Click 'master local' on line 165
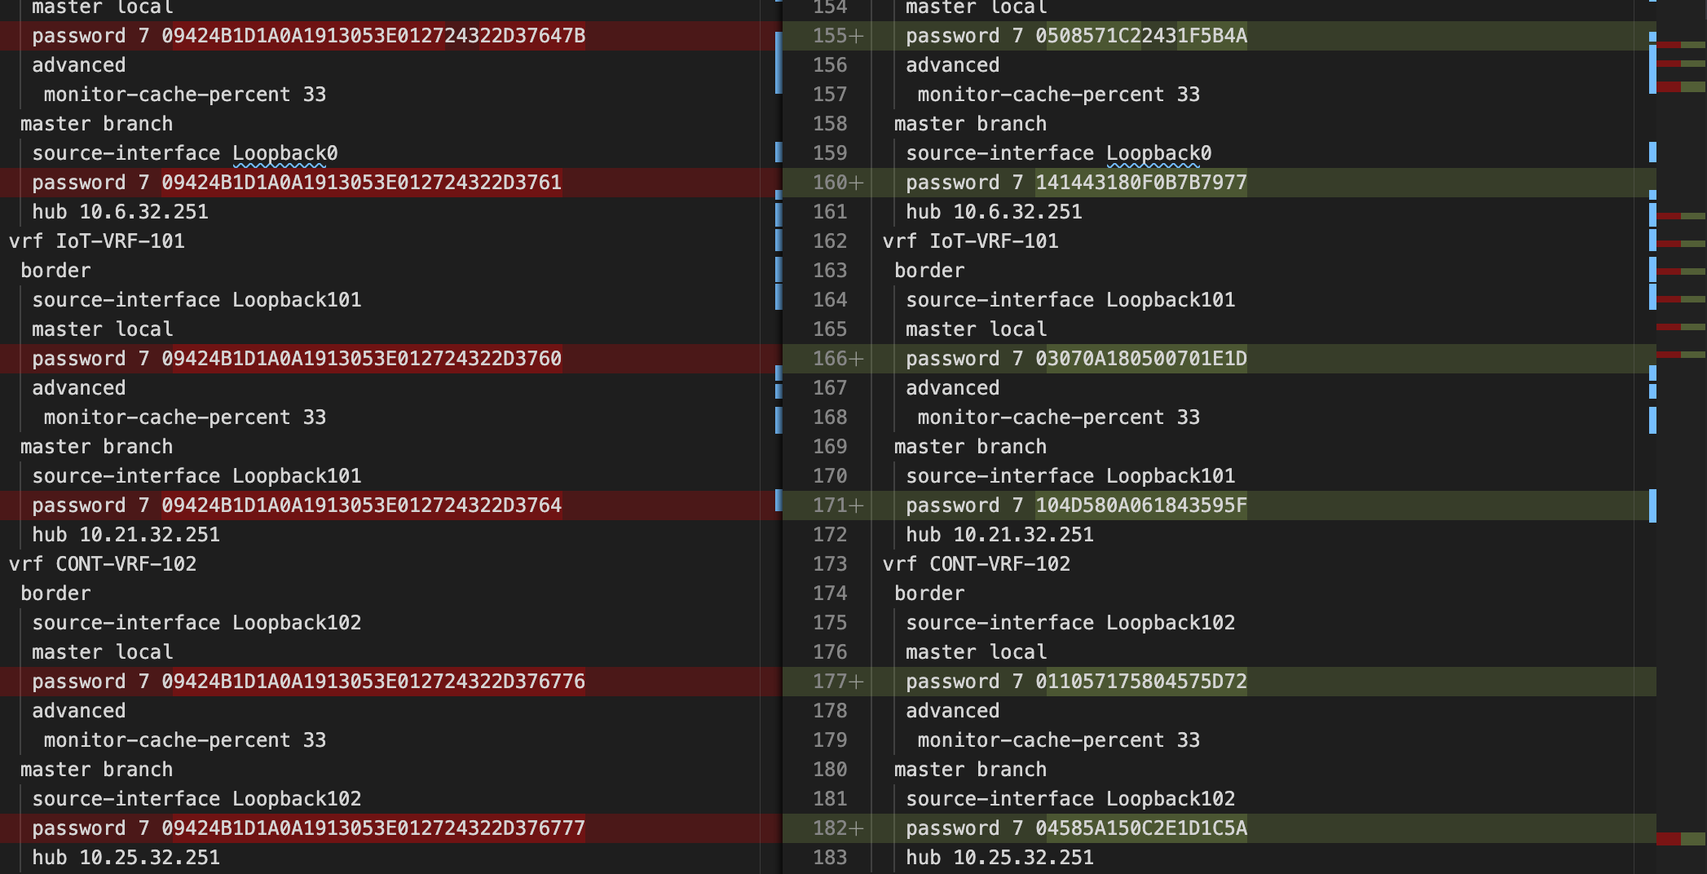 click(976, 329)
